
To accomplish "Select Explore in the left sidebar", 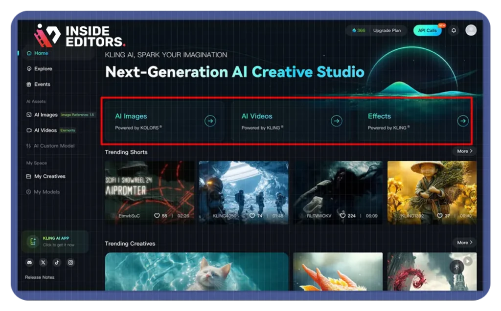I will coord(43,69).
